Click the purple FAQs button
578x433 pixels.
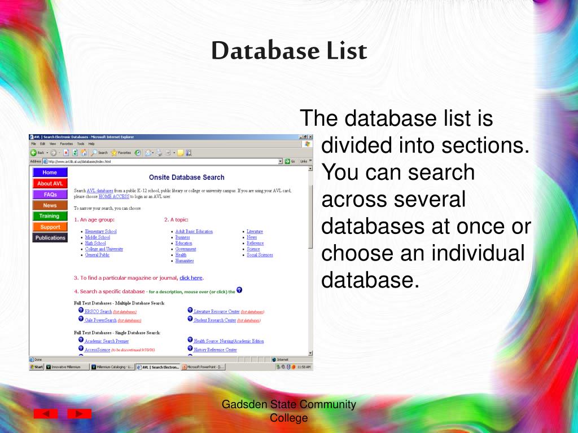pos(50,195)
